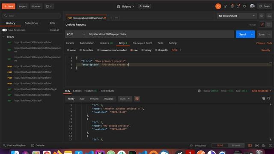This screenshot has height=154, width=274.
Task: Switch to Browse mode in the status bar
Action: pyautogui.click(x=236, y=145)
